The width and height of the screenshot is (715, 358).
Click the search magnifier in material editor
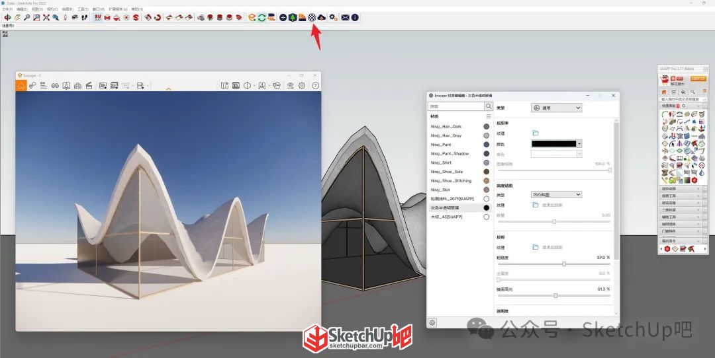489,106
